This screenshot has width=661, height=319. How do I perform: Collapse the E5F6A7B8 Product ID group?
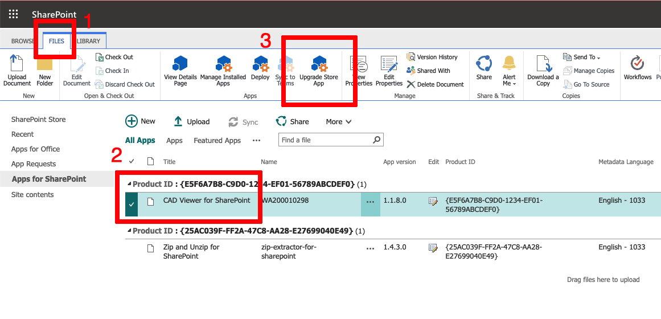tap(129, 184)
